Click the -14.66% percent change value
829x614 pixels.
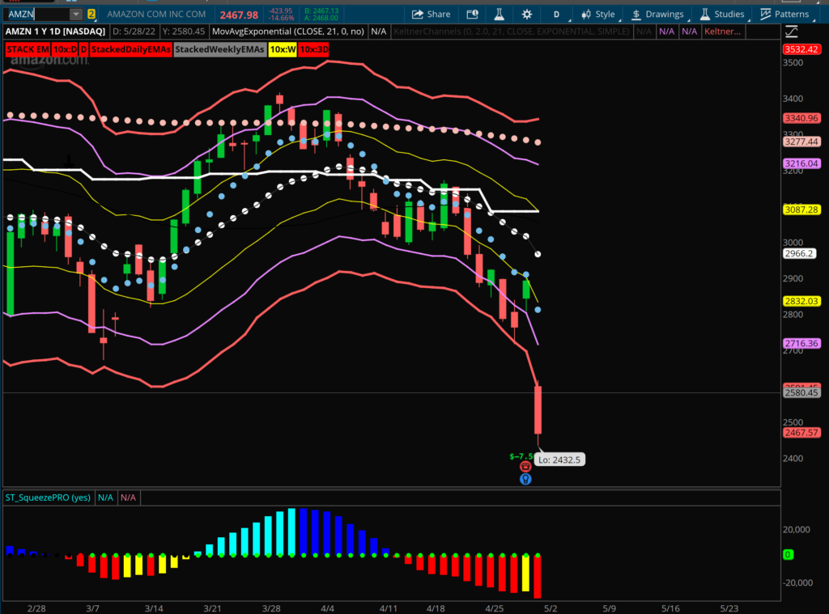coord(281,18)
